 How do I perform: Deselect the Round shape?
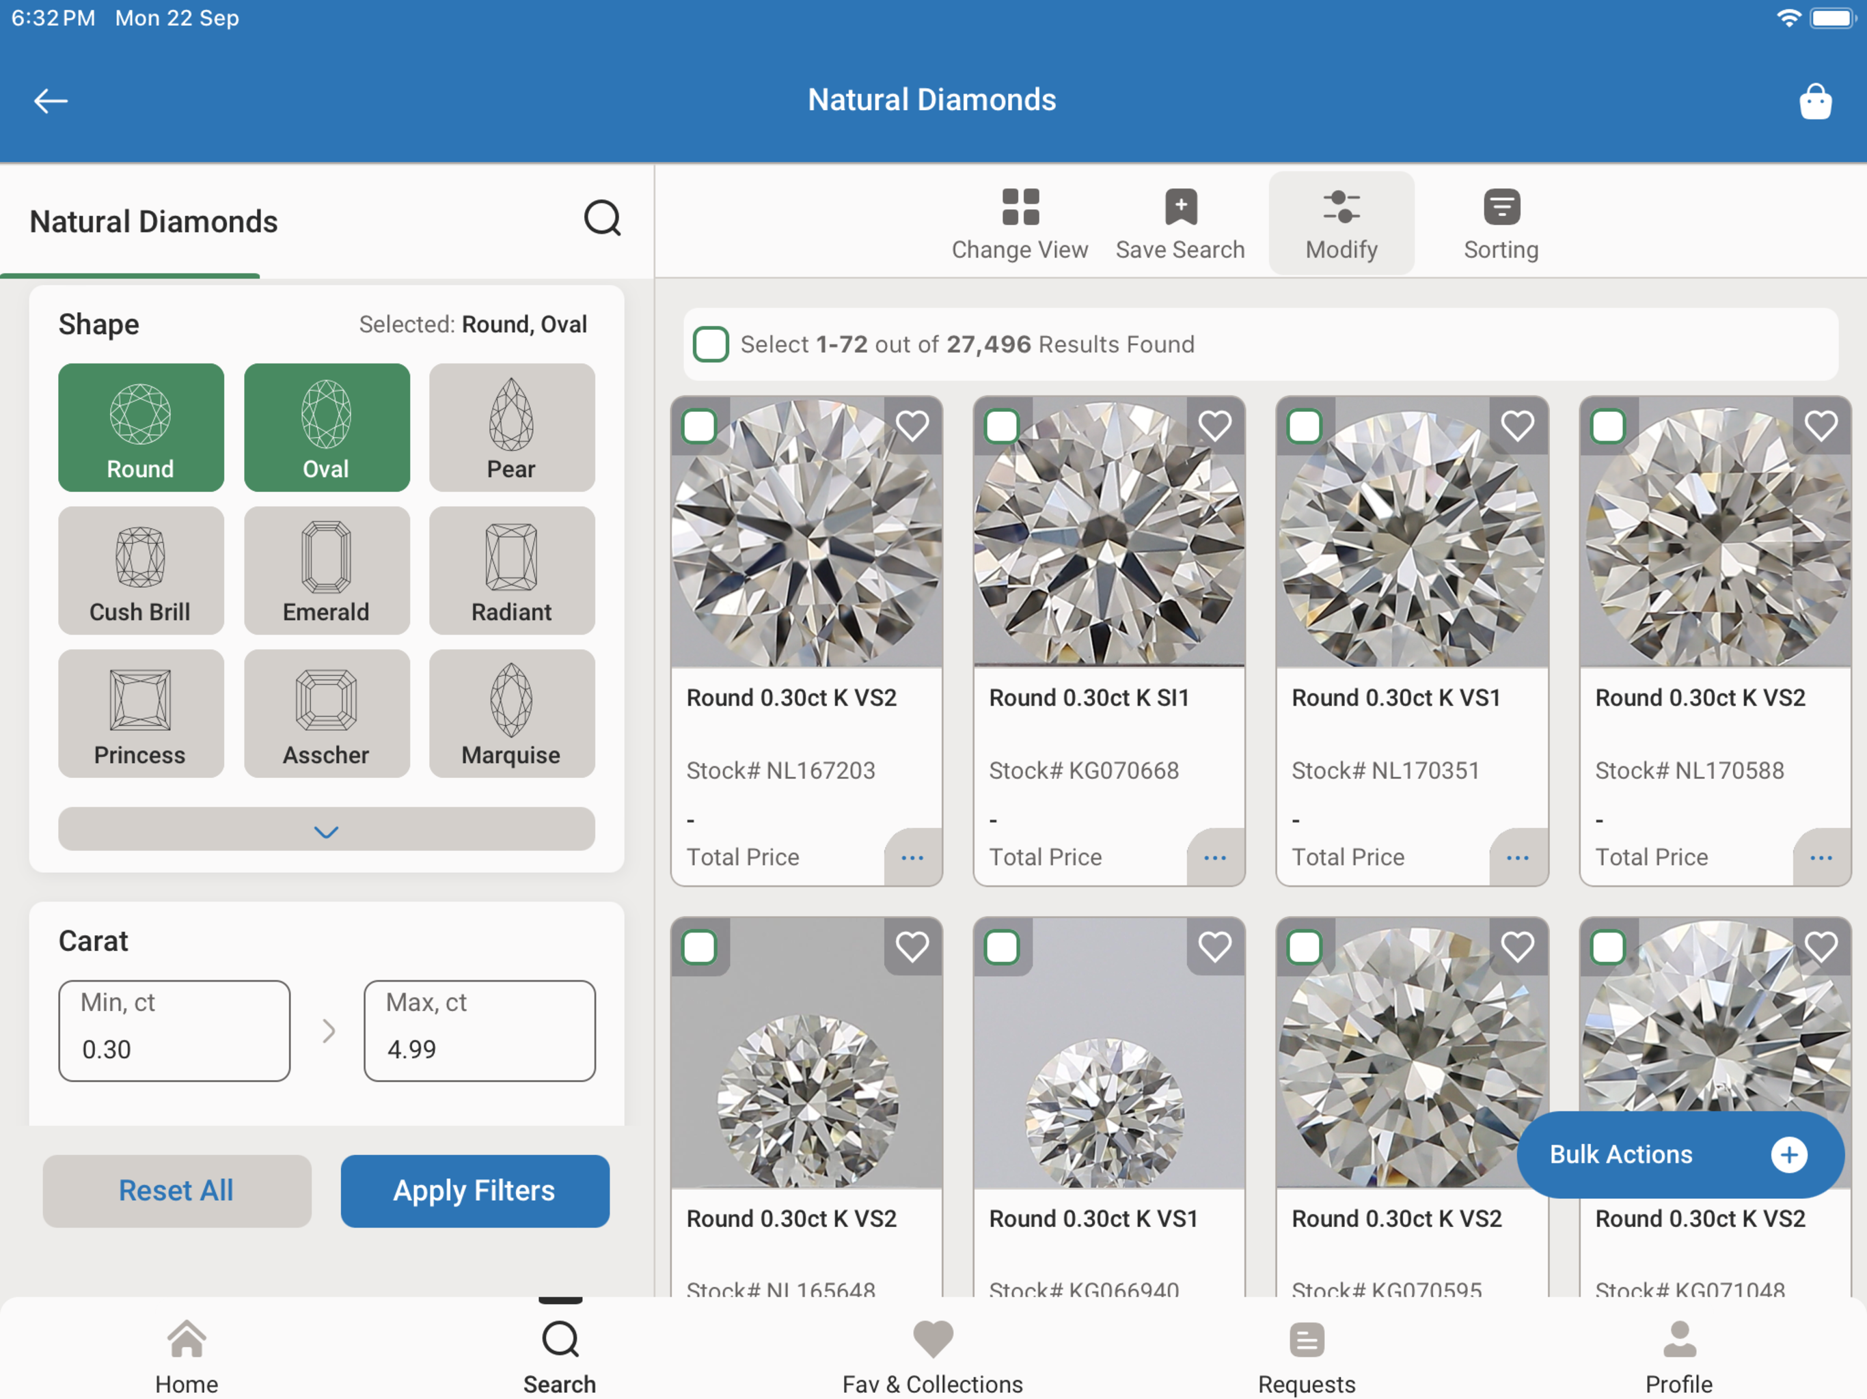pyautogui.click(x=141, y=428)
